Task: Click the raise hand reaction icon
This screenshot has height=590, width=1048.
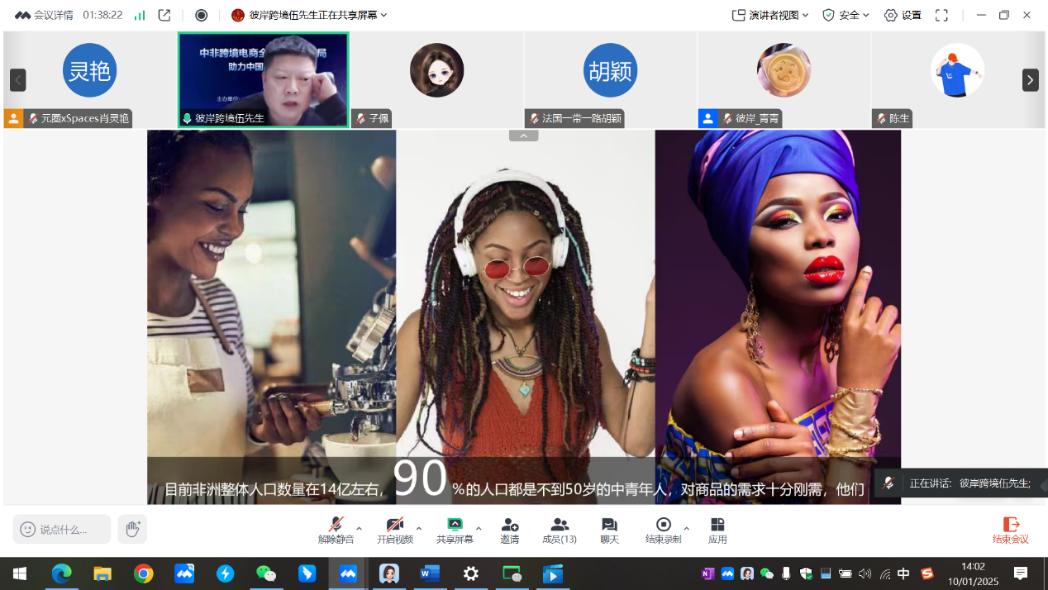Action: [x=132, y=529]
